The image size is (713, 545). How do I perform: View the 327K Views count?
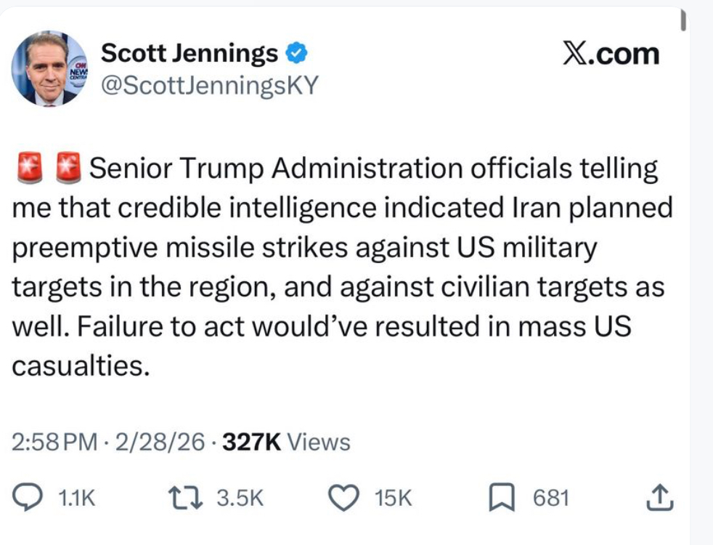click(286, 442)
